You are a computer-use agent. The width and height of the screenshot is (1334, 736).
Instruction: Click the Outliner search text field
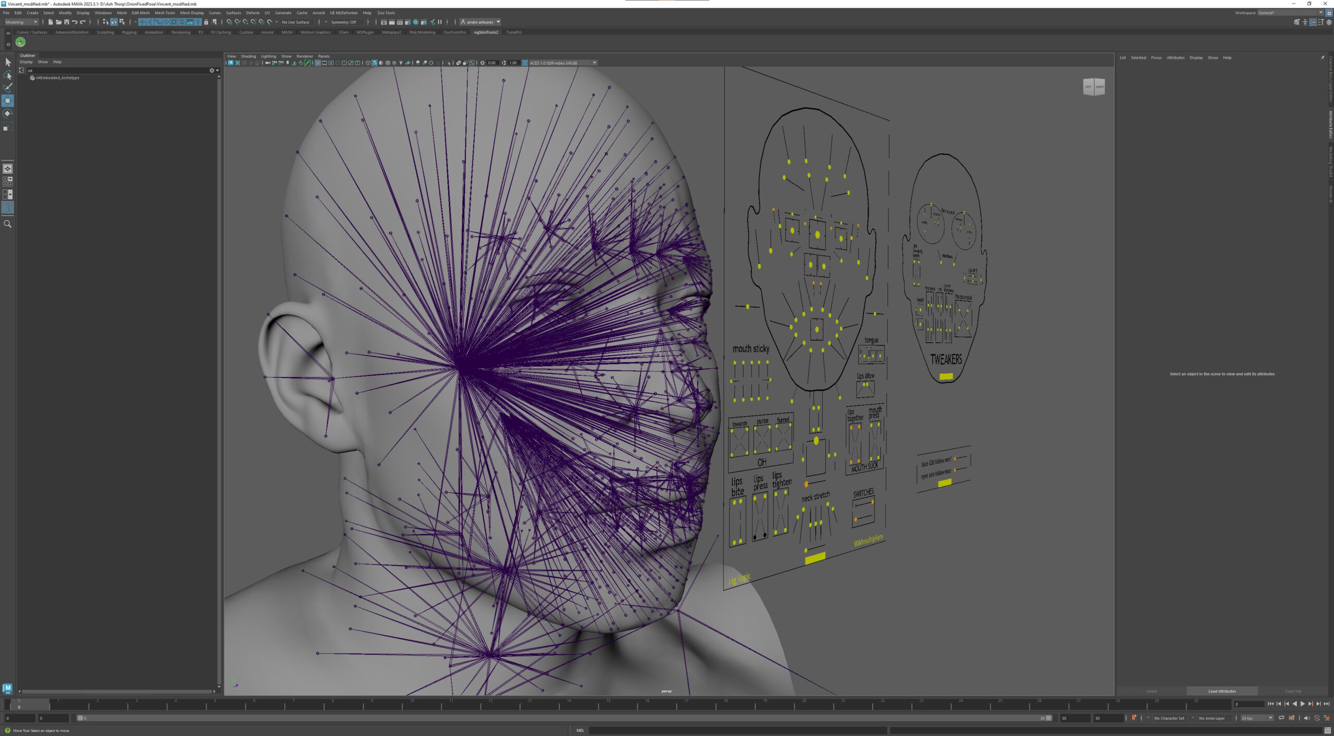pos(117,70)
